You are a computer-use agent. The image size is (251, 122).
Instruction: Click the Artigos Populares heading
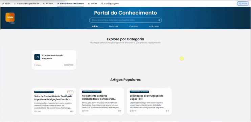point(125,80)
